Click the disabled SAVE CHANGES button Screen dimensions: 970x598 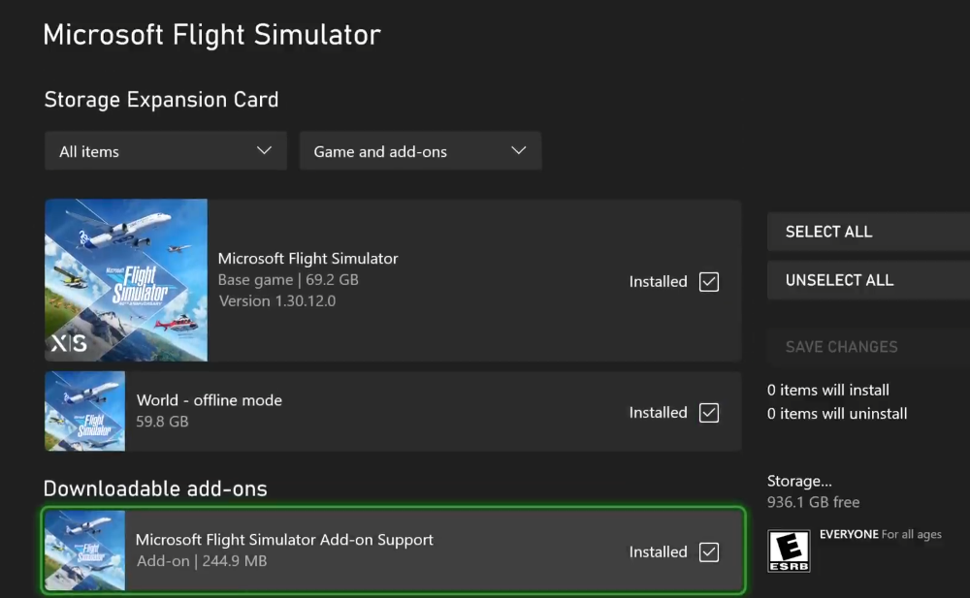point(841,347)
